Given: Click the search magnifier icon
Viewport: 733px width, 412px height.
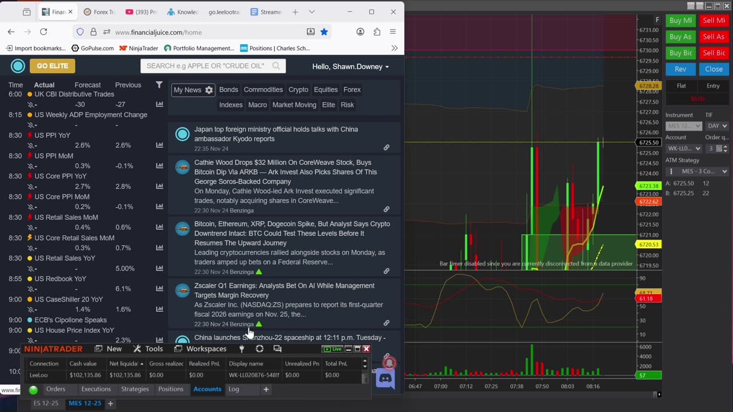Looking at the screenshot, I should pos(276,66).
